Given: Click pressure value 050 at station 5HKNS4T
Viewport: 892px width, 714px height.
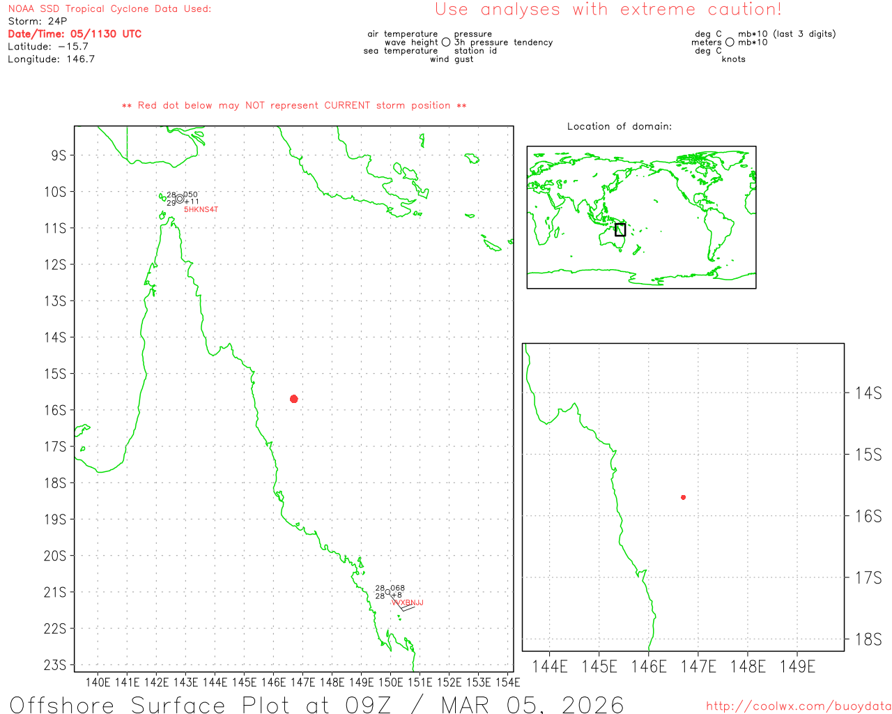Looking at the screenshot, I should click(190, 195).
